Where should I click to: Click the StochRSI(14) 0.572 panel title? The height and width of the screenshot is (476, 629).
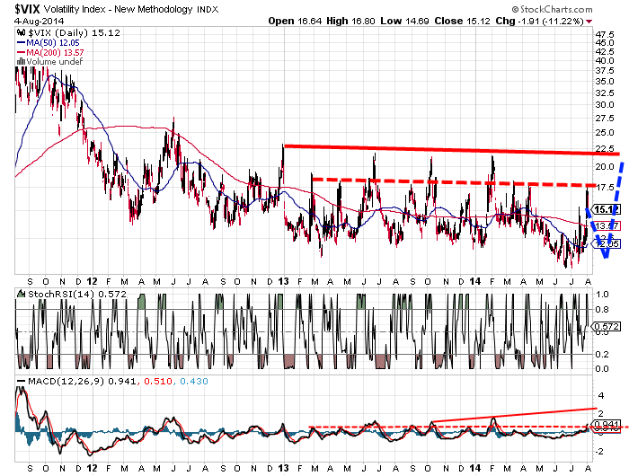[77, 294]
